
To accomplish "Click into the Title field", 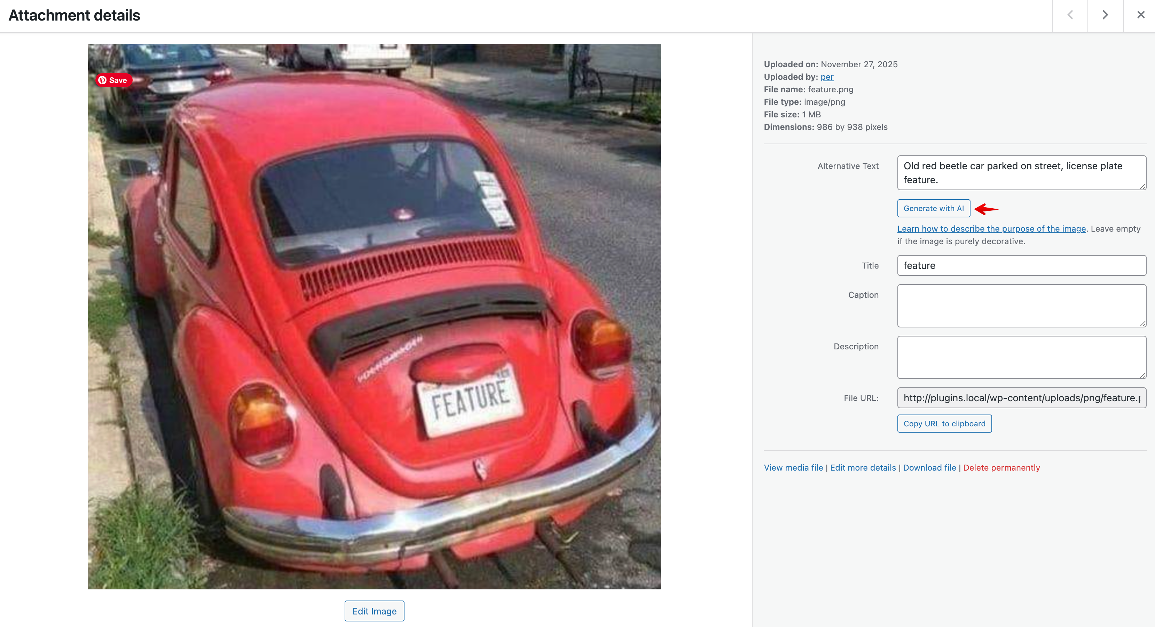I will coord(1021,265).
